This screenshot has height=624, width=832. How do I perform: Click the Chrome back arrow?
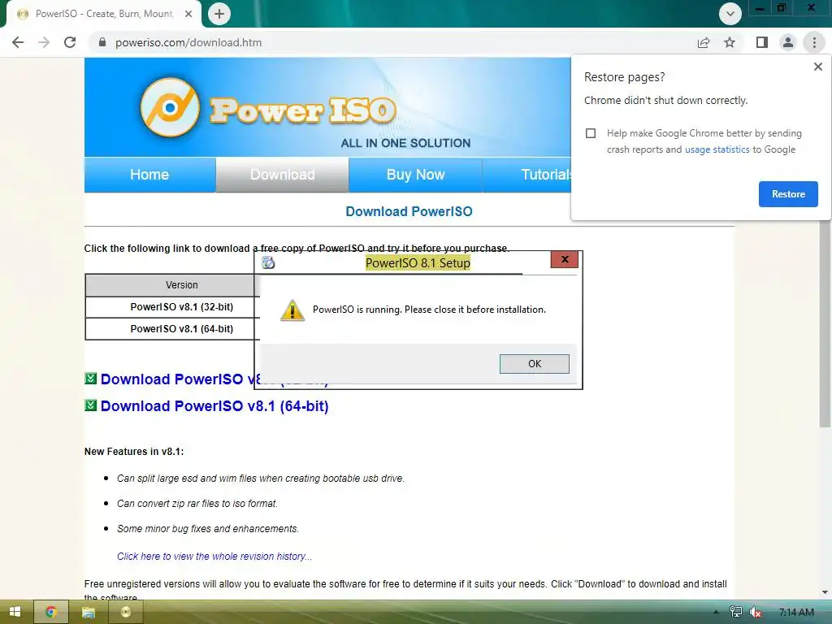(x=18, y=42)
